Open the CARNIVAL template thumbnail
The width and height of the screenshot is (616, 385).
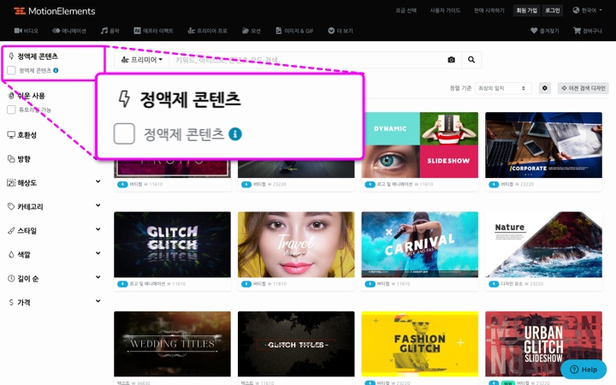coord(419,245)
